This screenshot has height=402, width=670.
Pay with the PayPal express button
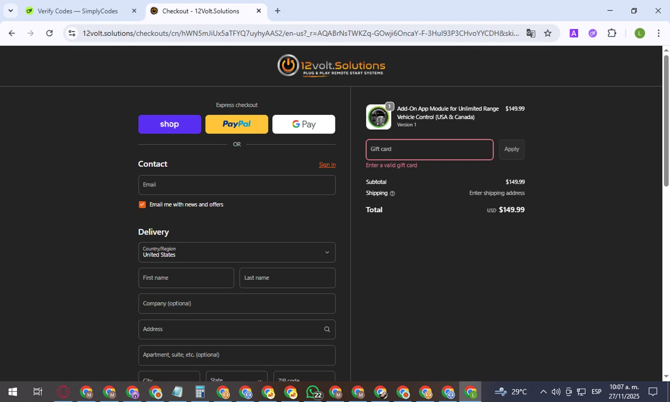click(x=237, y=124)
